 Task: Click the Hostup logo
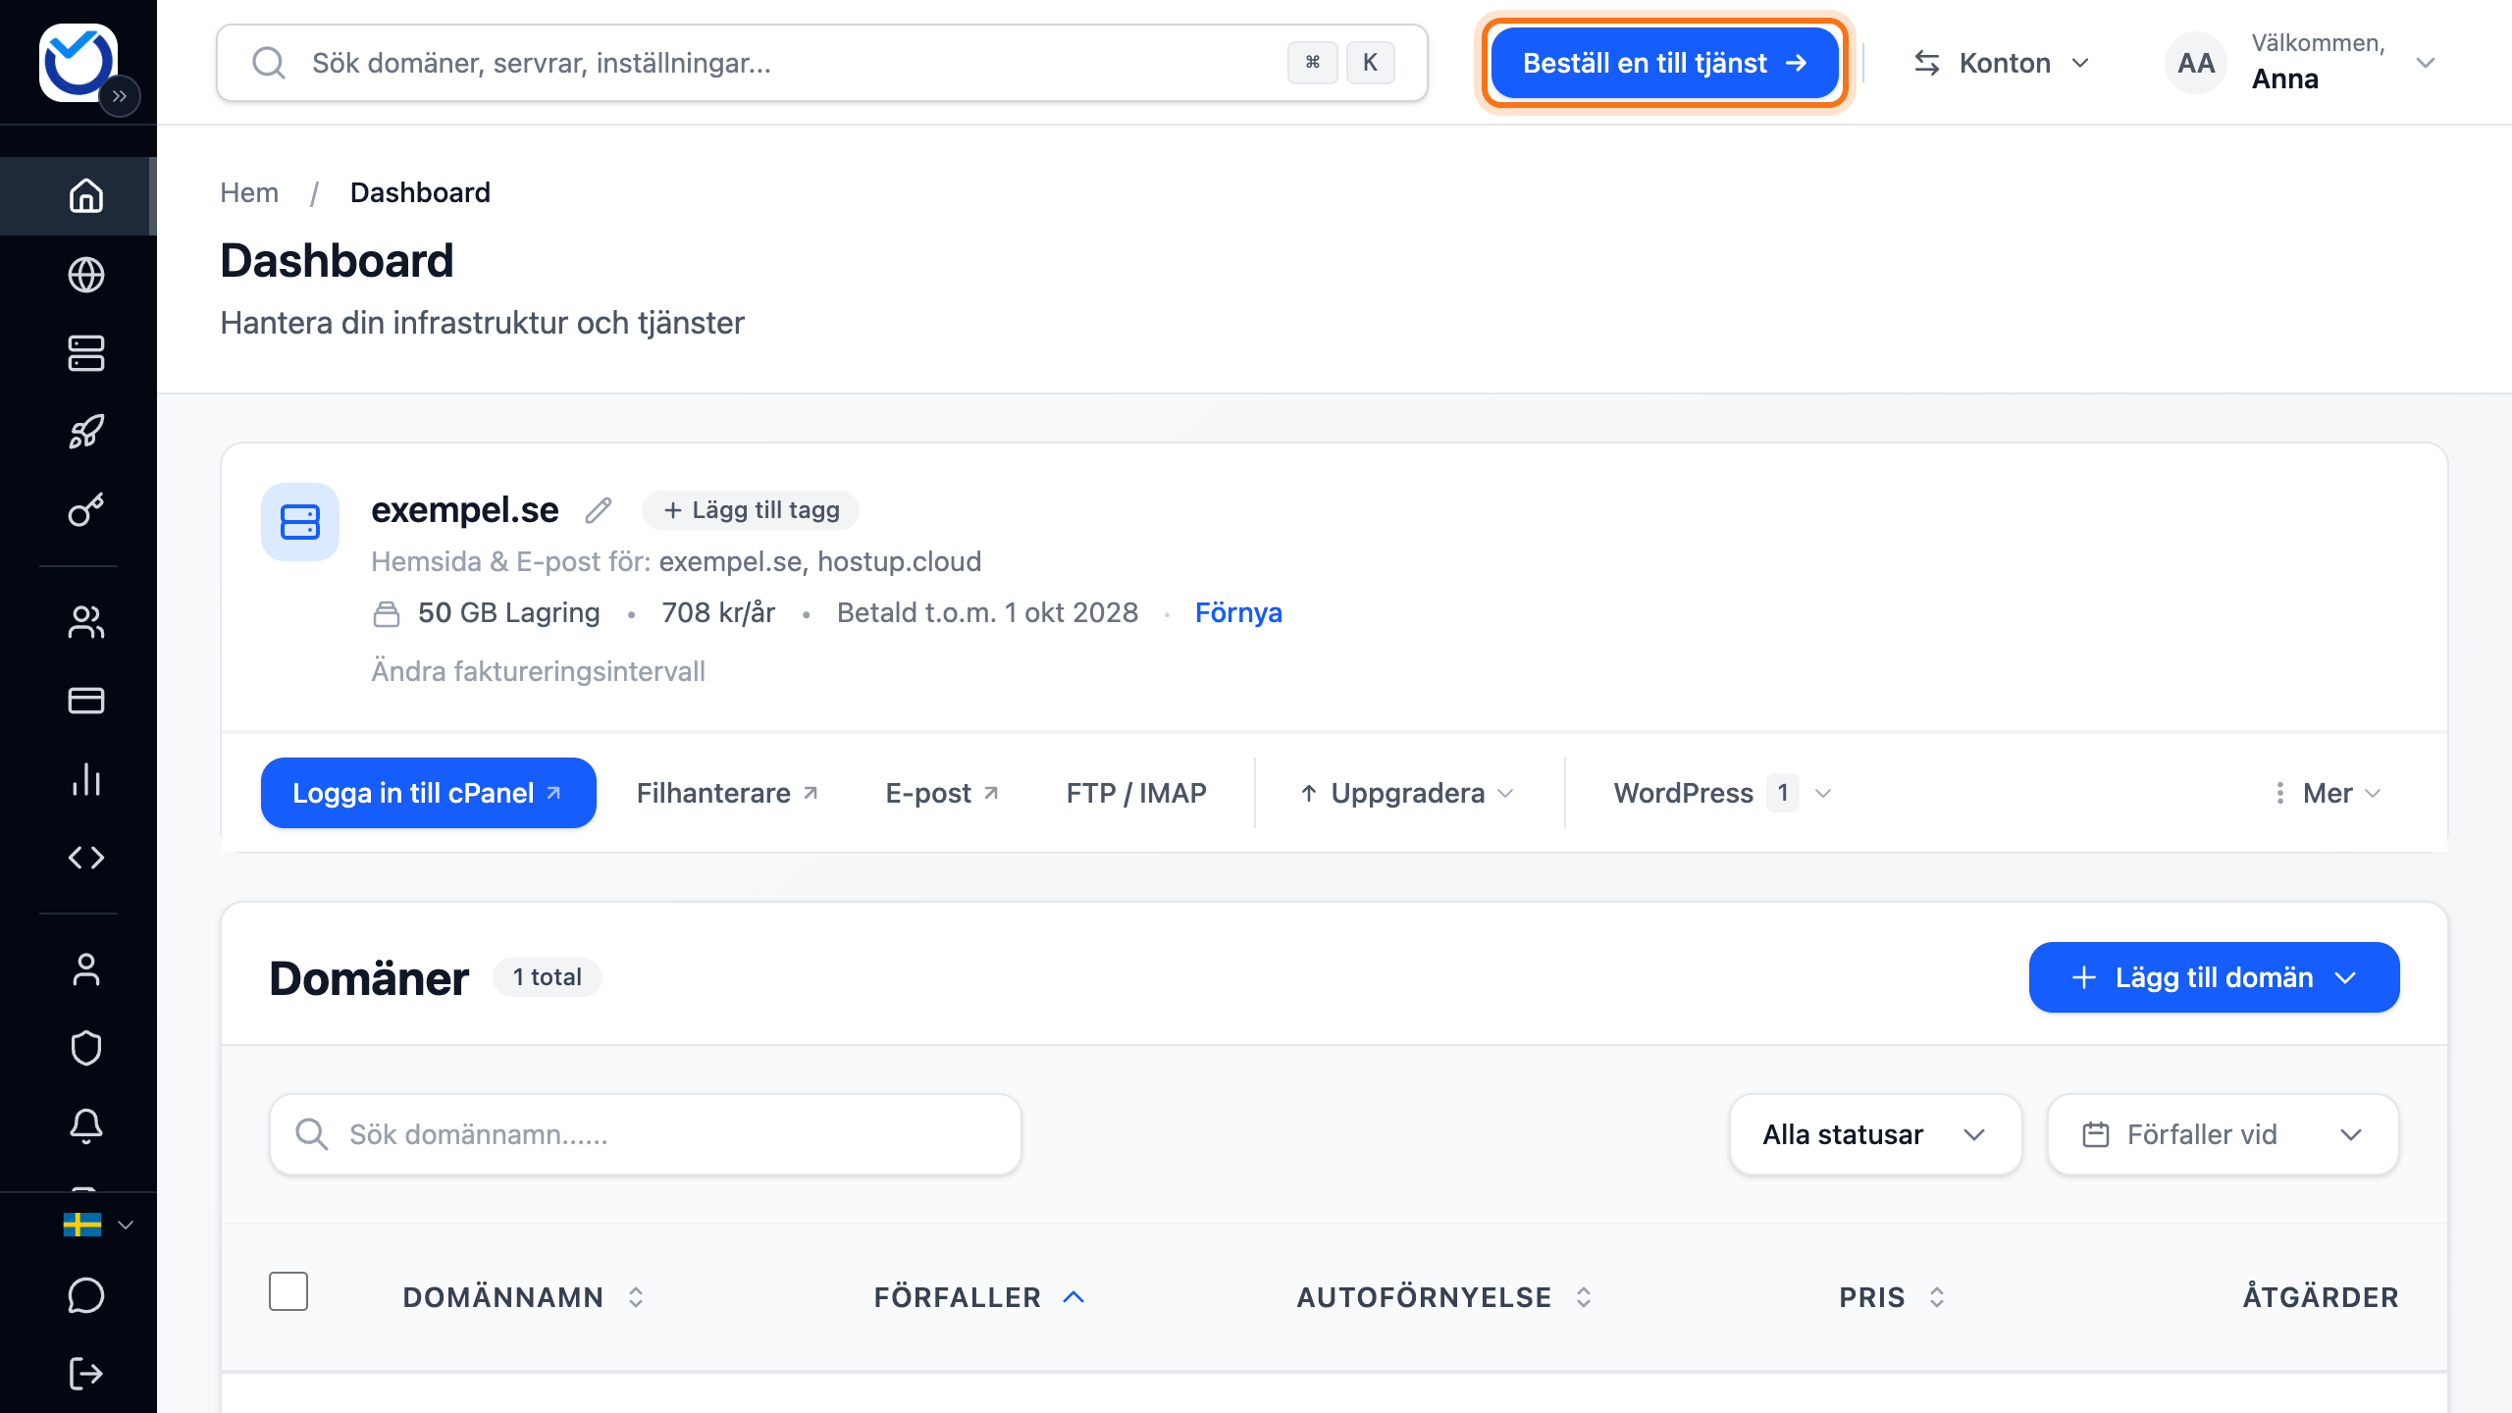78,62
